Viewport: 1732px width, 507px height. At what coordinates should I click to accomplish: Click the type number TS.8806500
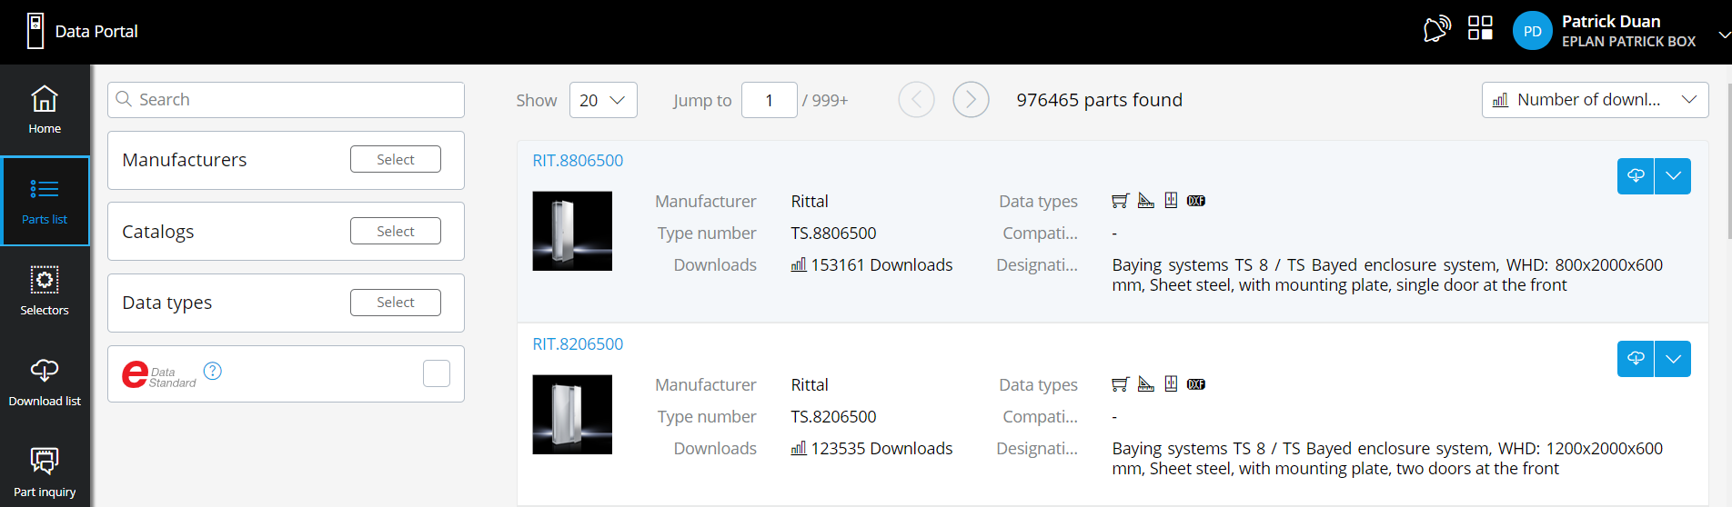pos(833,234)
